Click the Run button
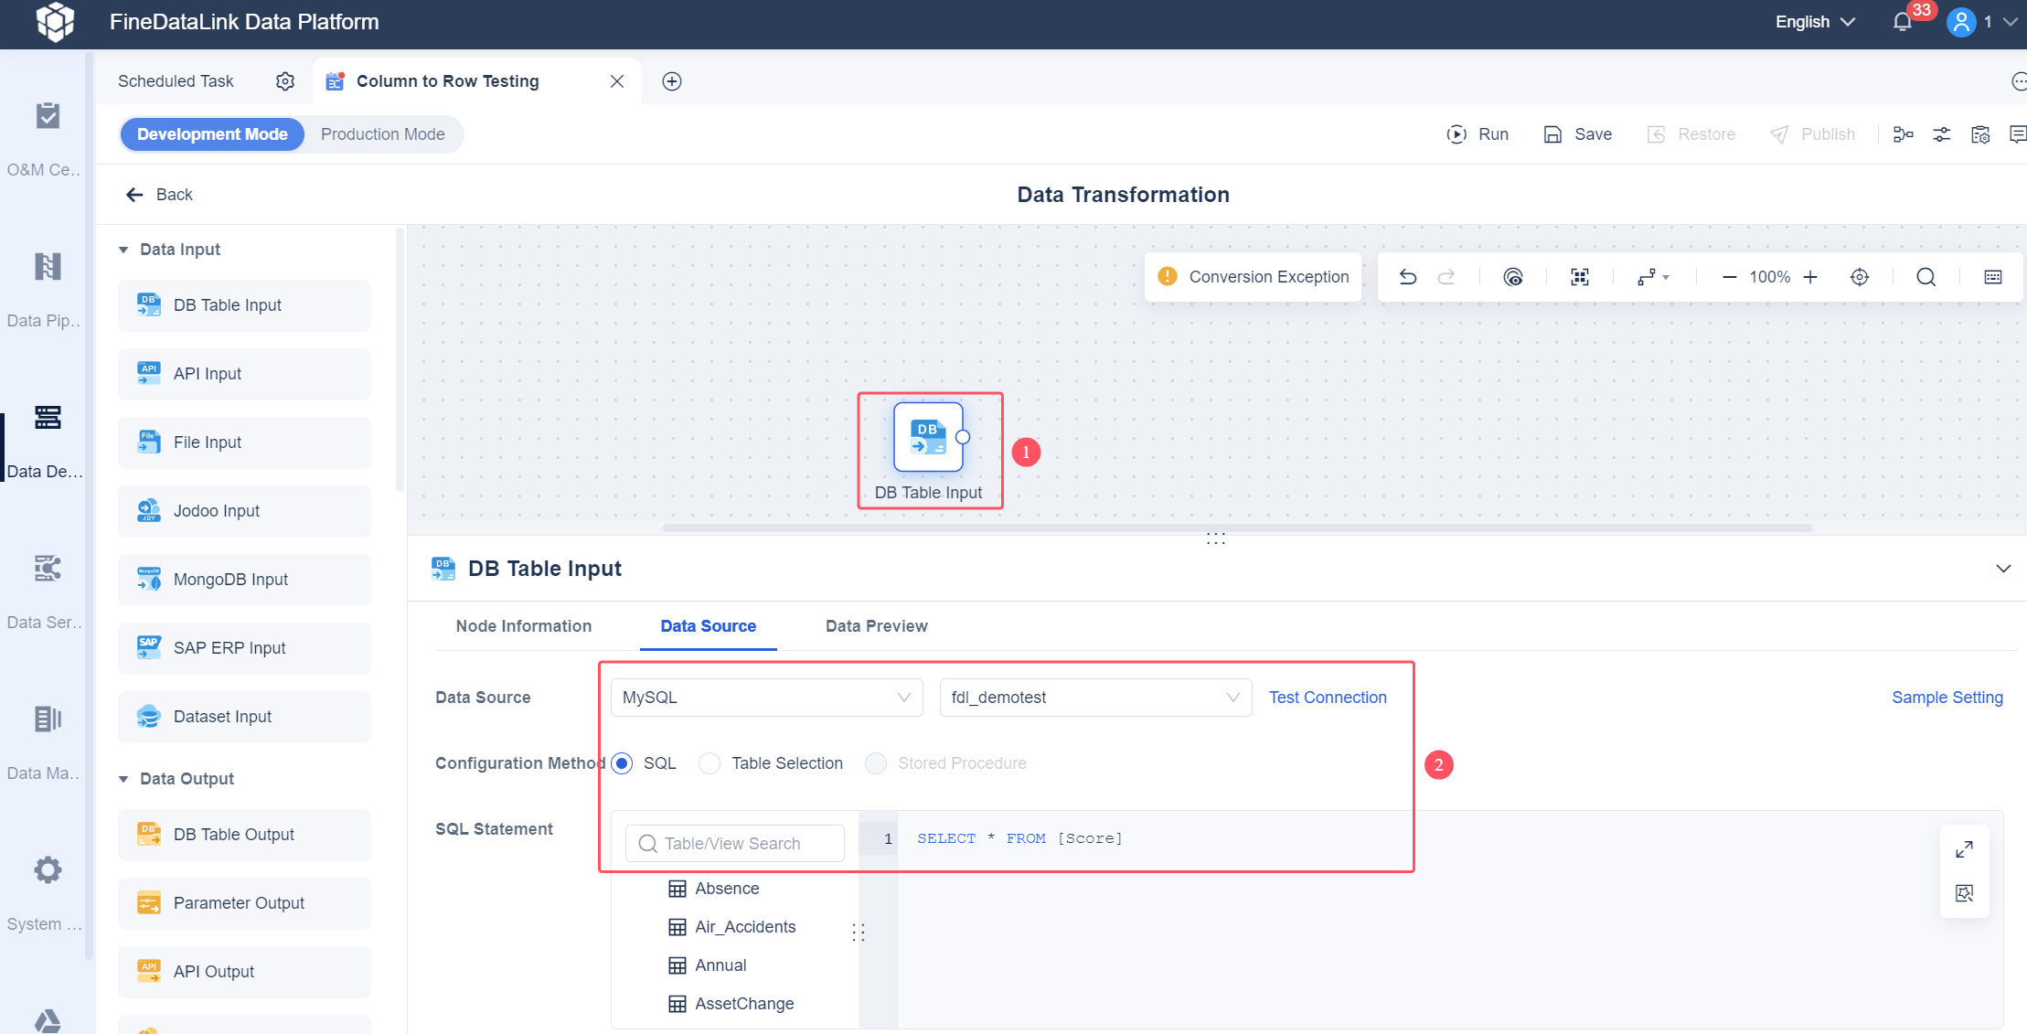This screenshot has width=2027, height=1034. 1478,133
